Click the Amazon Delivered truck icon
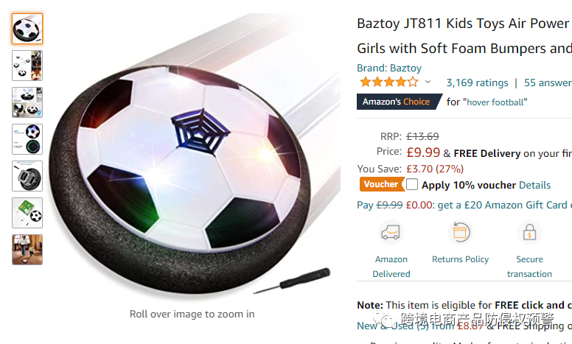The height and width of the screenshot is (344, 572). (391, 233)
